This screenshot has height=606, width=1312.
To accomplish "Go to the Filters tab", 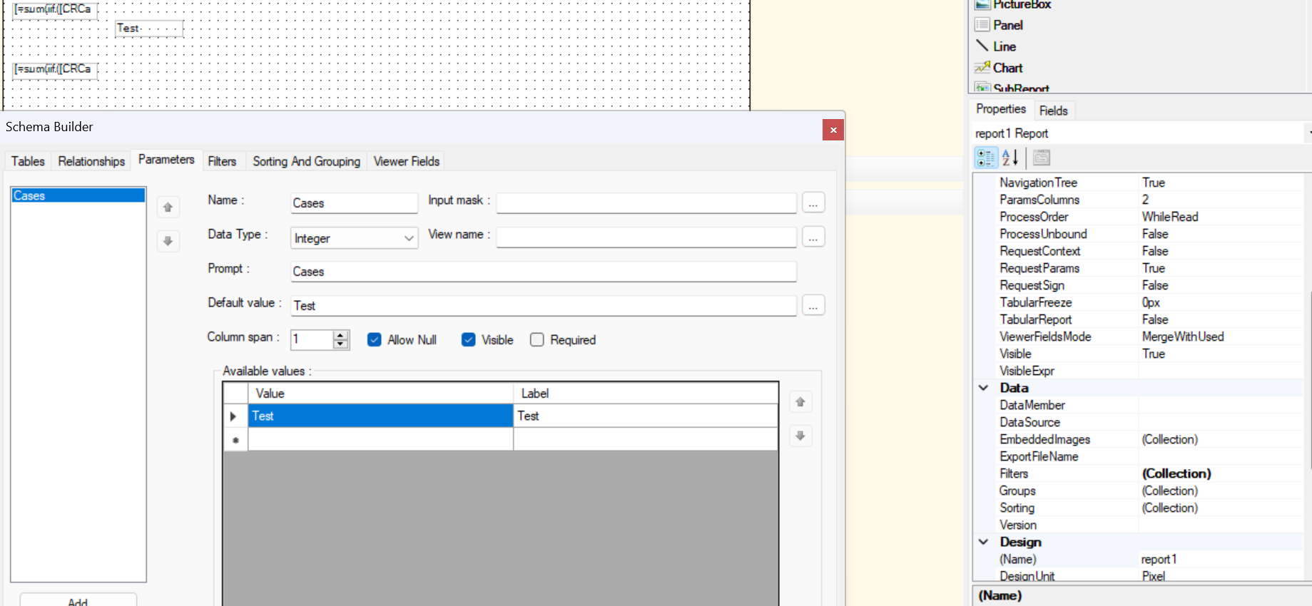I will [x=222, y=161].
